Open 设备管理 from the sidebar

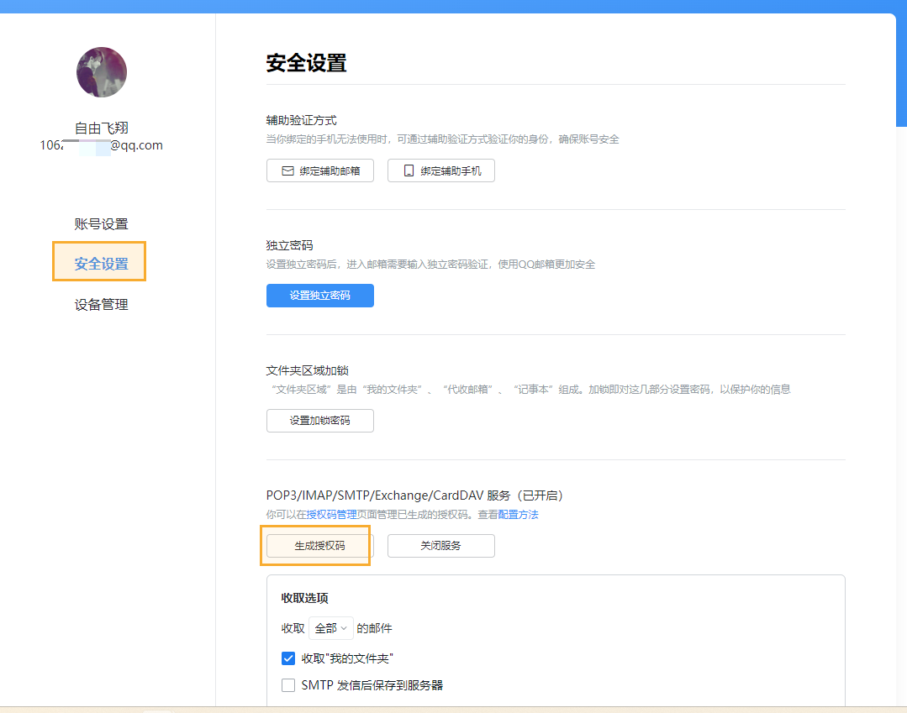coord(101,304)
